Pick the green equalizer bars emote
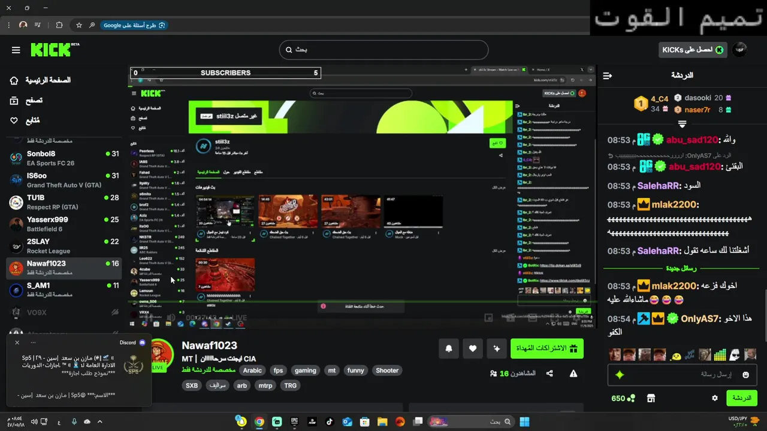This screenshot has height=431, width=767. click(720, 355)
